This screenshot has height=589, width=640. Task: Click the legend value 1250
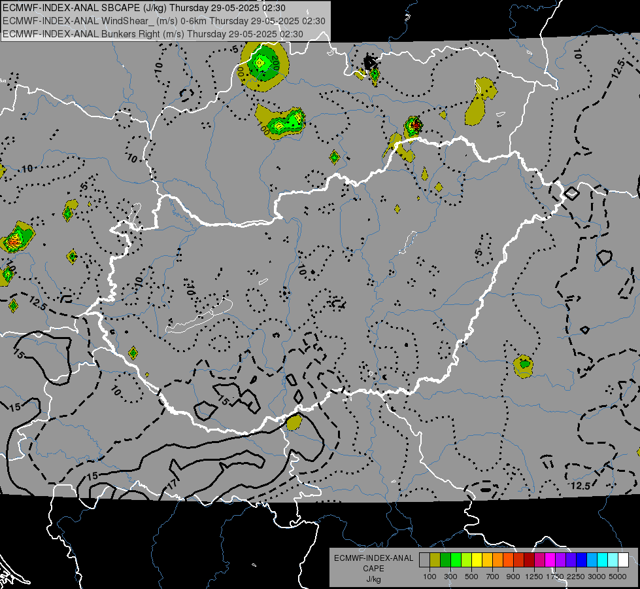(534, 577)
